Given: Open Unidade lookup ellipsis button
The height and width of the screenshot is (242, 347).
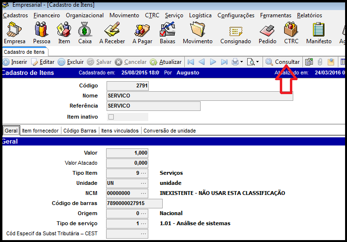Looking at the screenshot, I should (144, 183).
